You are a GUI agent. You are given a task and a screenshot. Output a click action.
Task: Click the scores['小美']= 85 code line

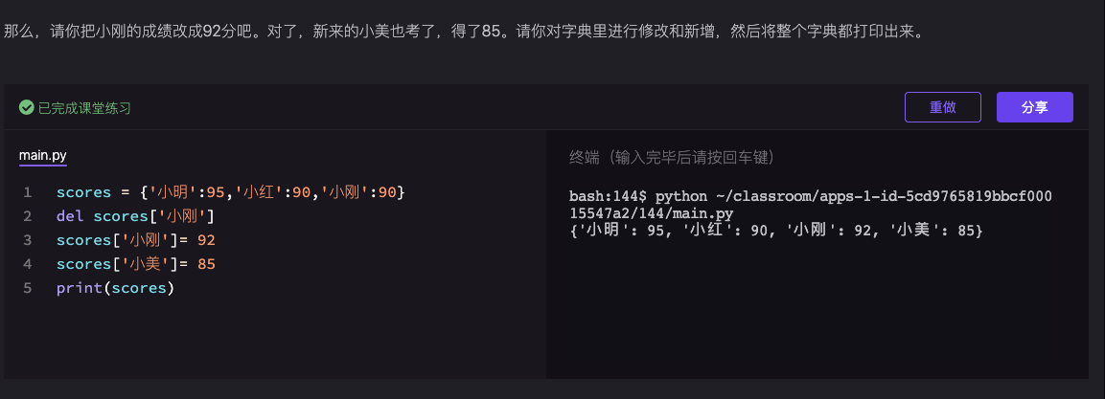point(135,264)
